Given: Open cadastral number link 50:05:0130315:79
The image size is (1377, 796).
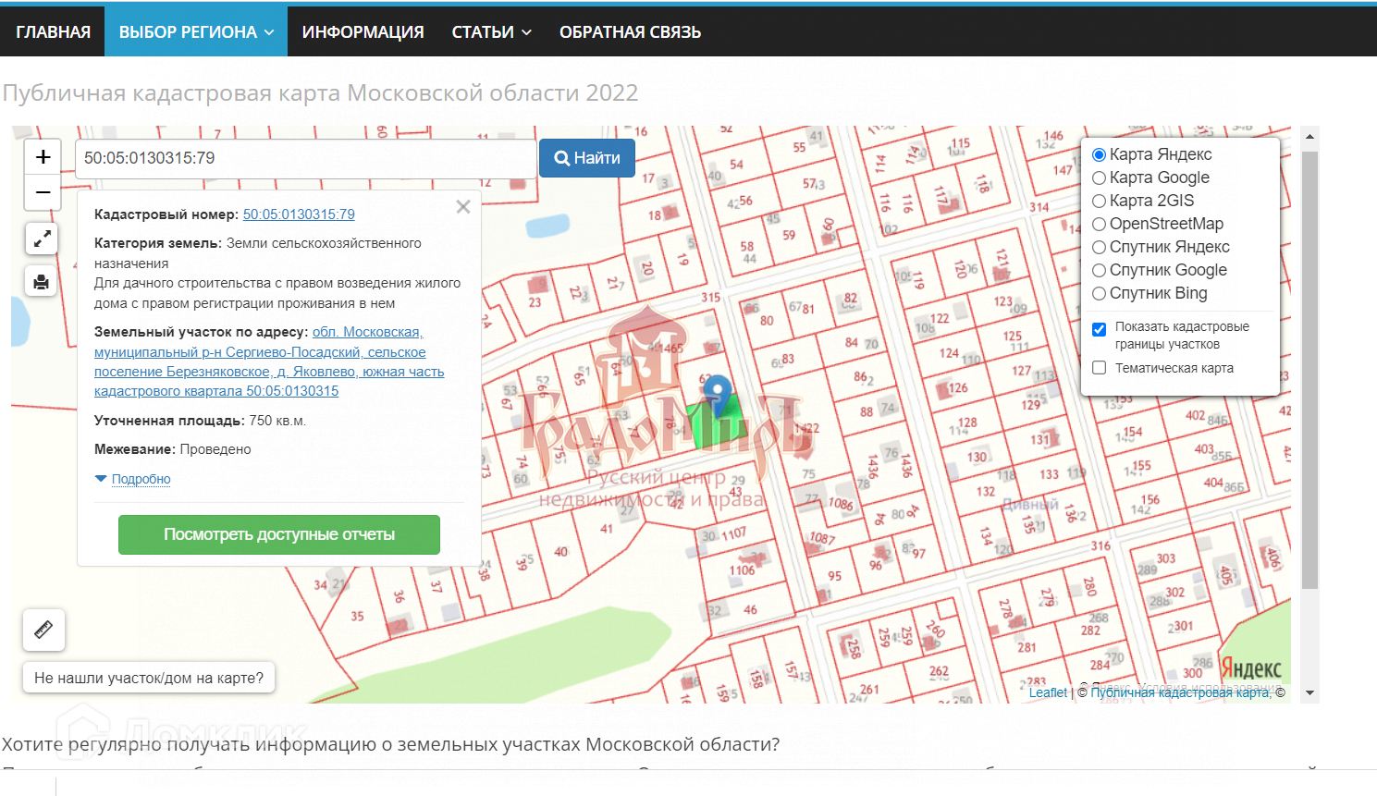Looking at the screenshot, I should [x=299, y=214].
